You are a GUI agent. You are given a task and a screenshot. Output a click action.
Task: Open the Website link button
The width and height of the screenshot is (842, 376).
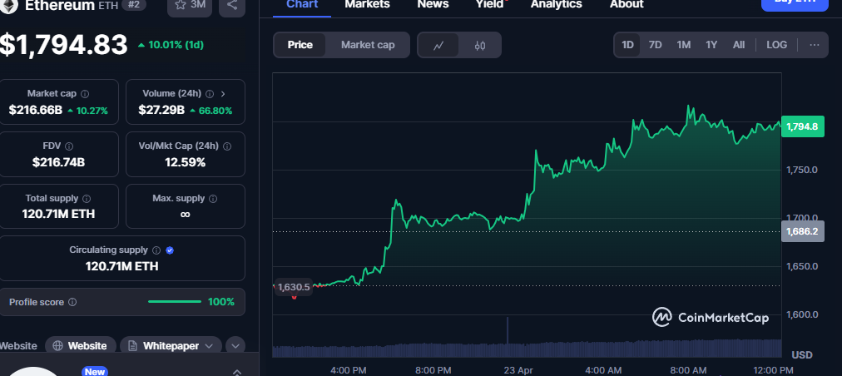click(x=80, y=346)
